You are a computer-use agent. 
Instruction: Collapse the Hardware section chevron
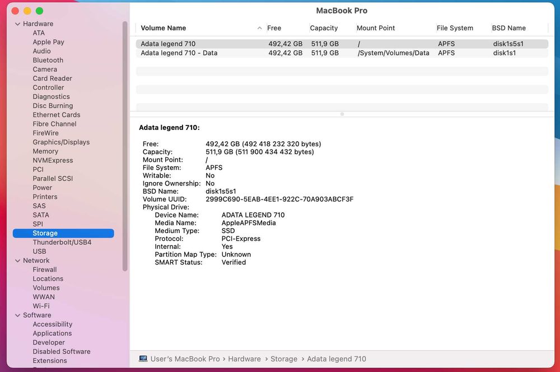tap(17, 24)
